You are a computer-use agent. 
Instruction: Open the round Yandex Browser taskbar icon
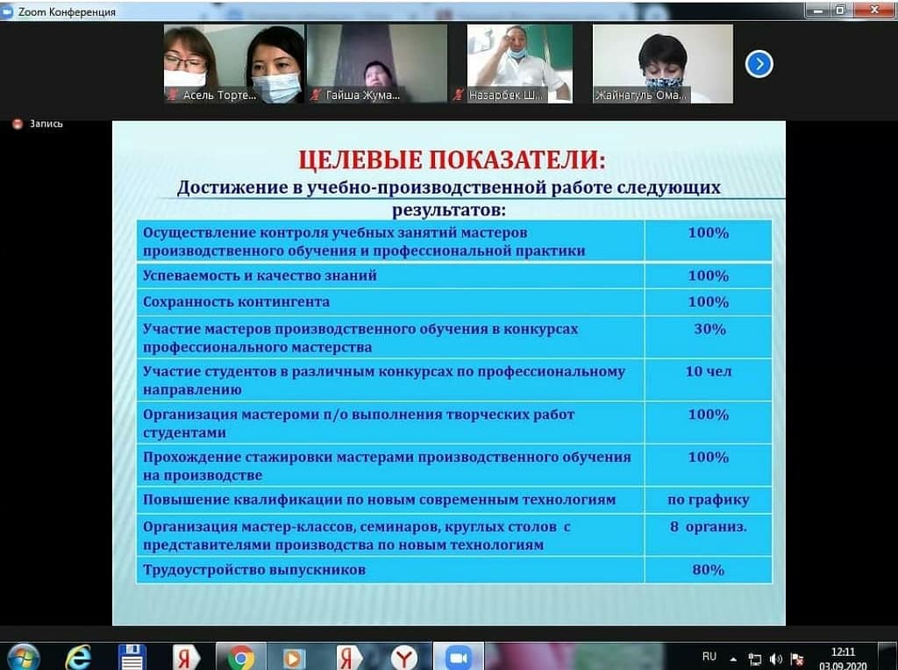403,657
